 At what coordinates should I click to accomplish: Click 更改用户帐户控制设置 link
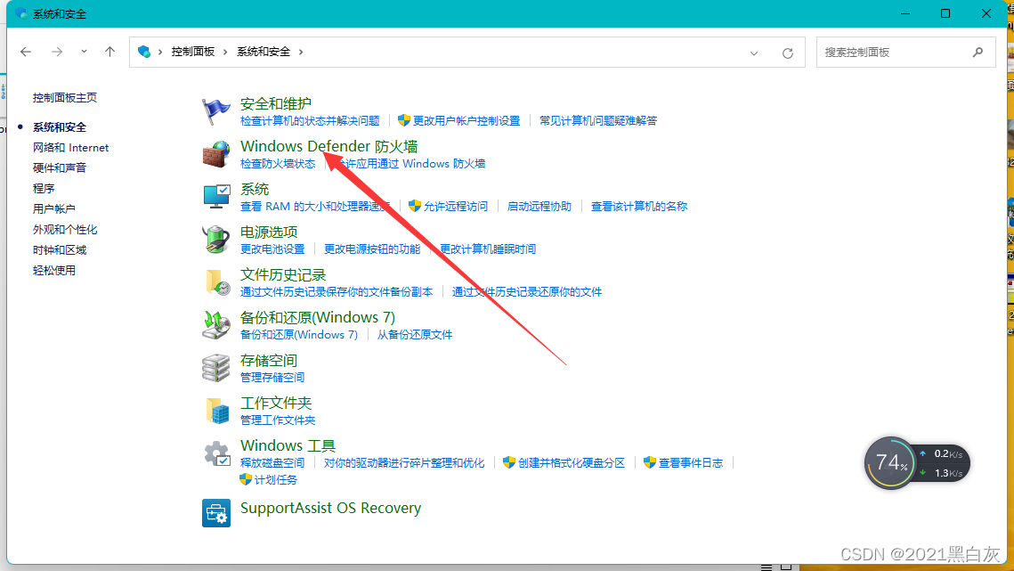click(x=466, y=121)
